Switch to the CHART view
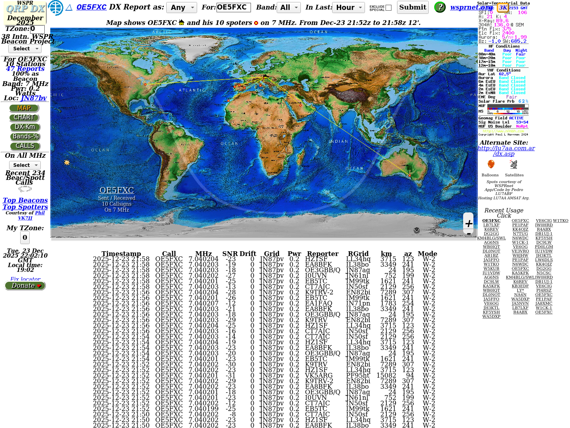The height and width of the screenshot is (428, 570). [24, 118]
